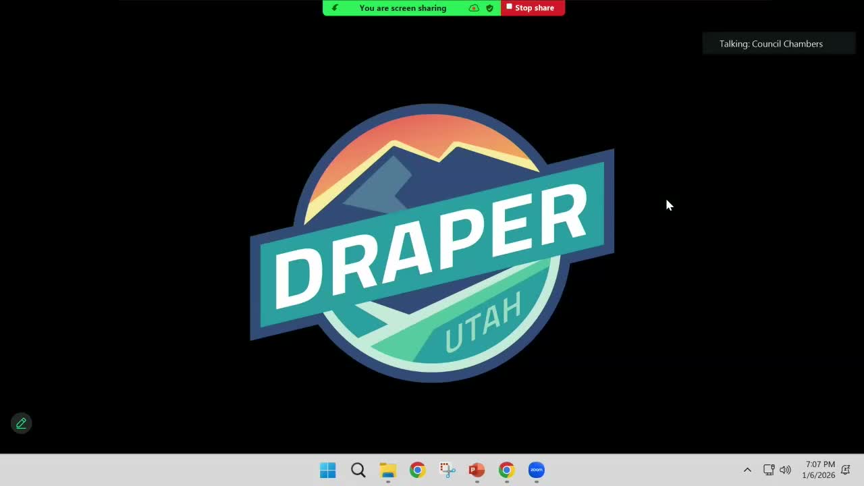Switch to Zoom app in taskbar
This screenshot has height=486, width=864.
click(x=536, y=470)
